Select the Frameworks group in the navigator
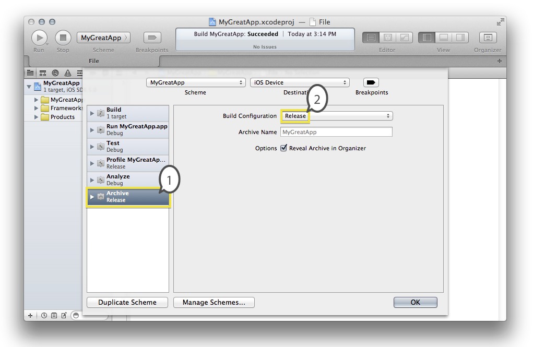 (62, 109)
